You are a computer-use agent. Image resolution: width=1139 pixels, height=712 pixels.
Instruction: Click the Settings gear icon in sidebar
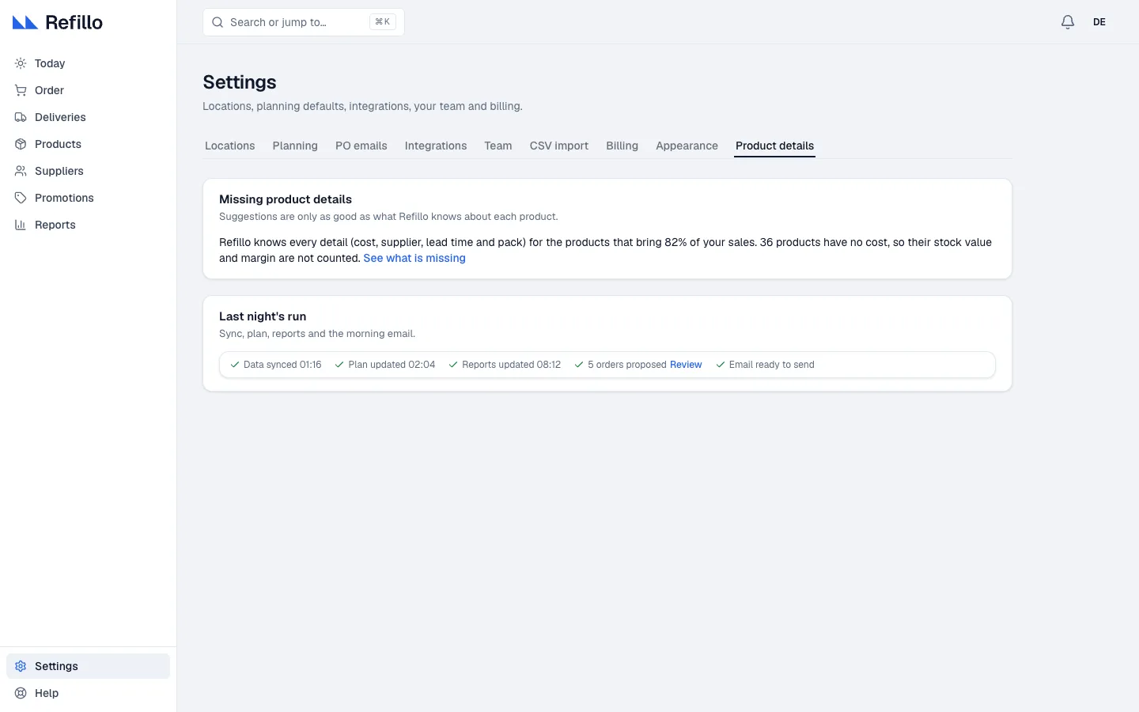(x=21, y=666)
